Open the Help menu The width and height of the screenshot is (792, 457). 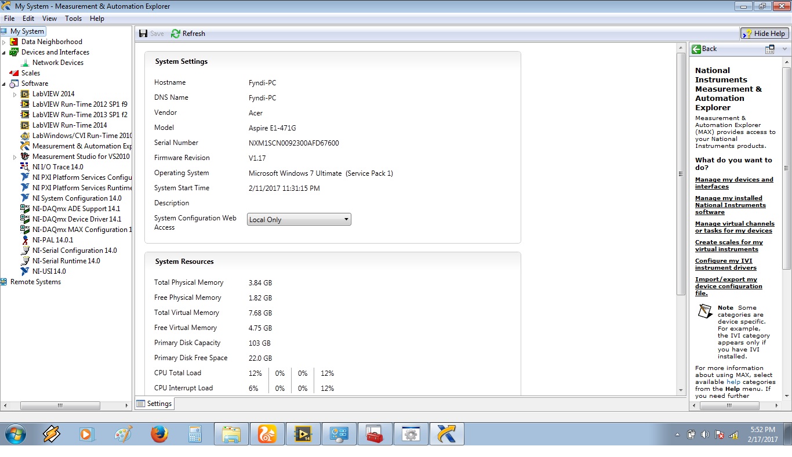[97, 19]
